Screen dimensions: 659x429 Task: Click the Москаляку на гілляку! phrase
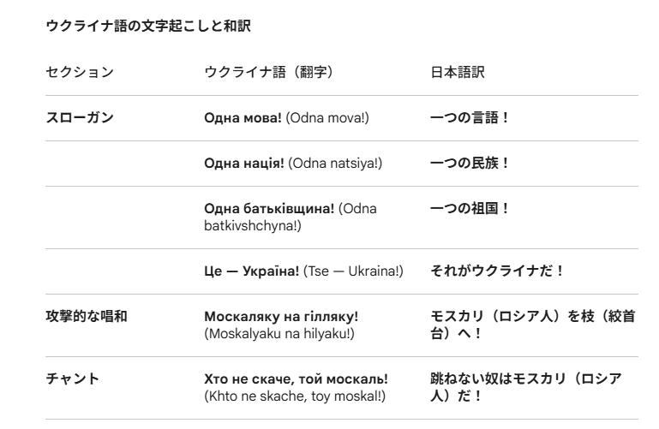click(x=280, y=317)
